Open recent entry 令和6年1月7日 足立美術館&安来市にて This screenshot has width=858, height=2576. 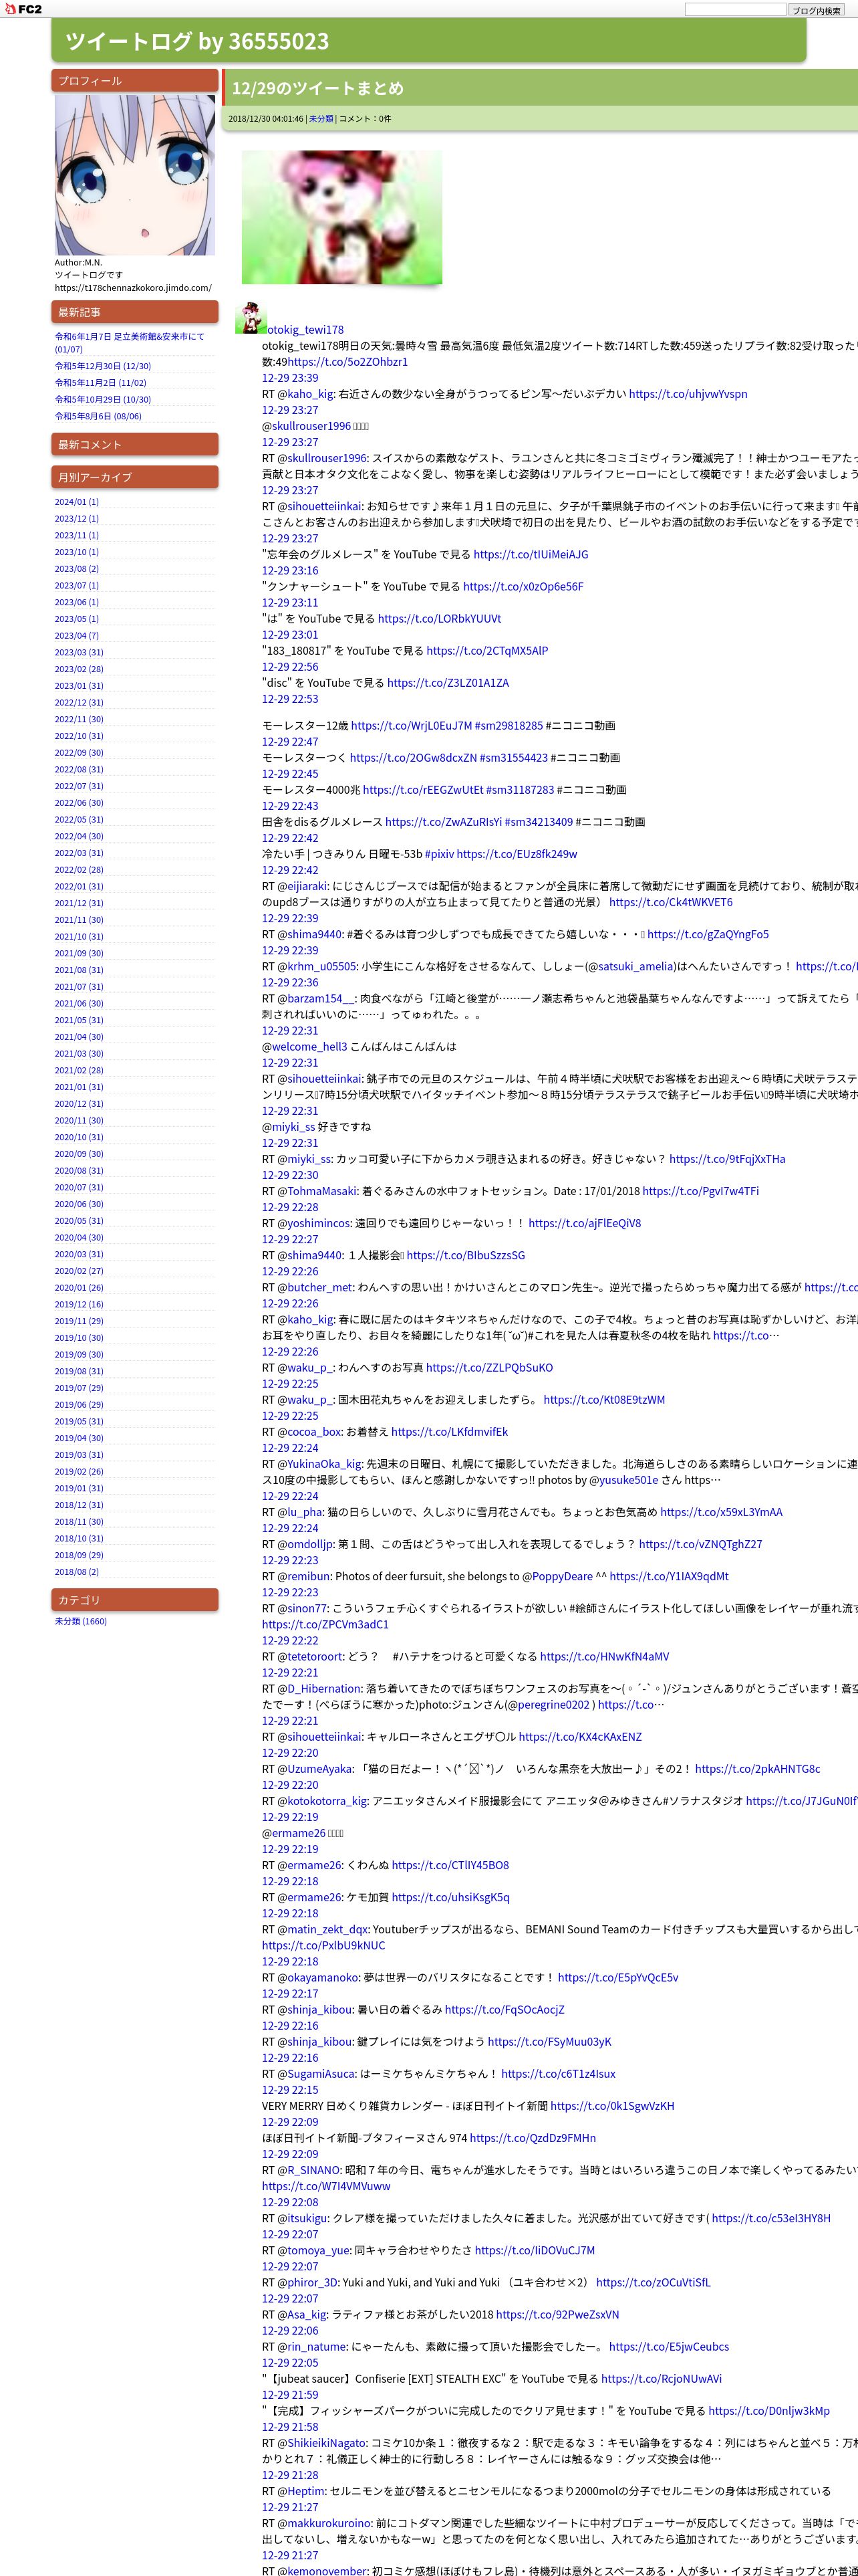tap(130, 342)
